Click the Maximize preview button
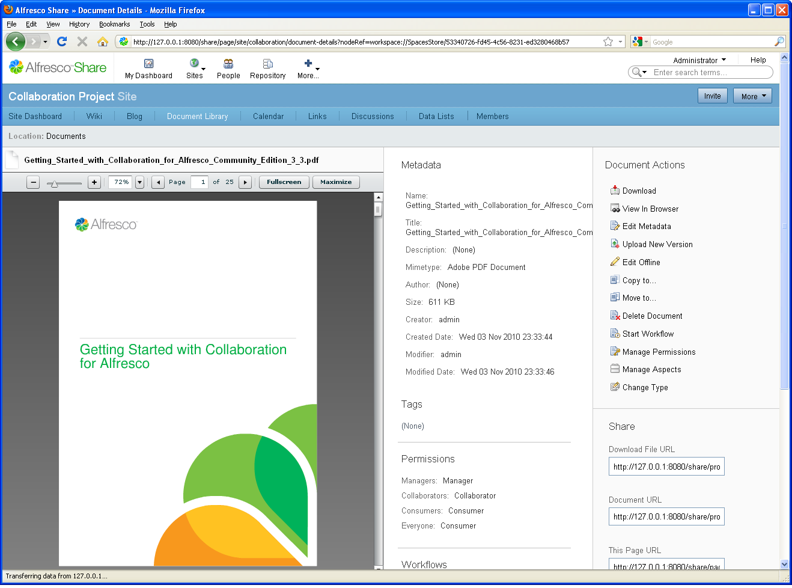Image resolution: width=792 pixels, height=588 pixels. click(336, 182)
